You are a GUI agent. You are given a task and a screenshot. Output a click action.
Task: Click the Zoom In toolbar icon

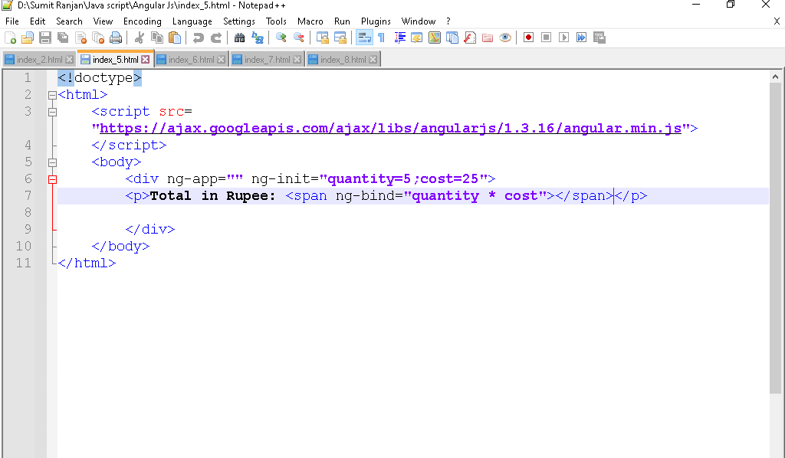point(281,38)
